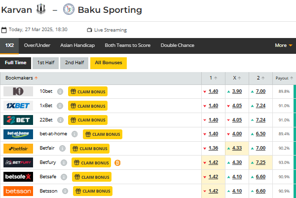Screen dimensions: 296x198
Task: Click the 1xBet bookmaker logo
Action: click(x=18, y=106)
